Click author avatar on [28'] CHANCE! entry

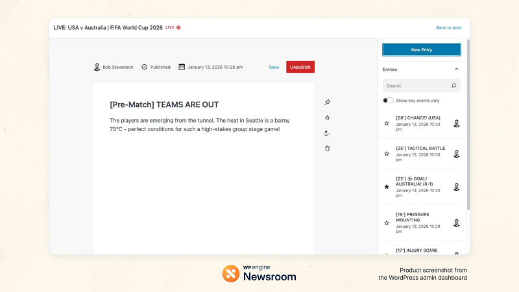[x=457, y=123]
